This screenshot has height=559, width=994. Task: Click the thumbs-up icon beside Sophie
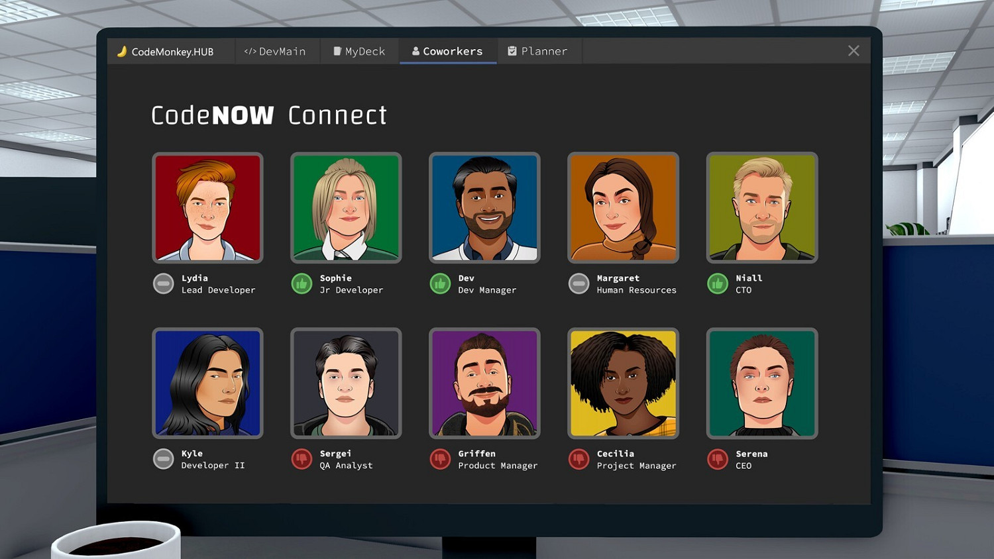[x=302, y=283]
